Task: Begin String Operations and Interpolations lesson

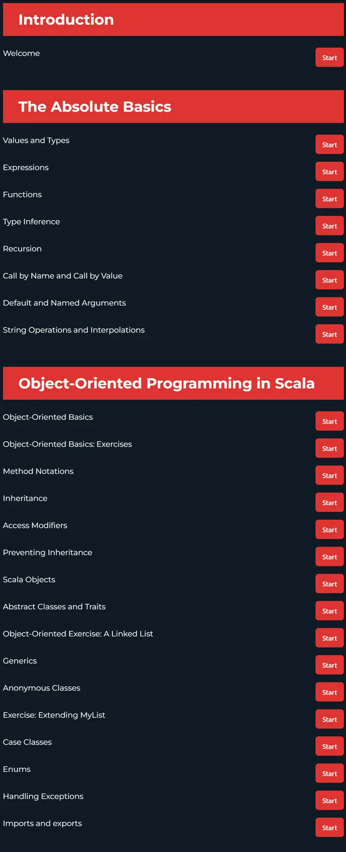Action: pyautogui.click(x=329, y=335)
